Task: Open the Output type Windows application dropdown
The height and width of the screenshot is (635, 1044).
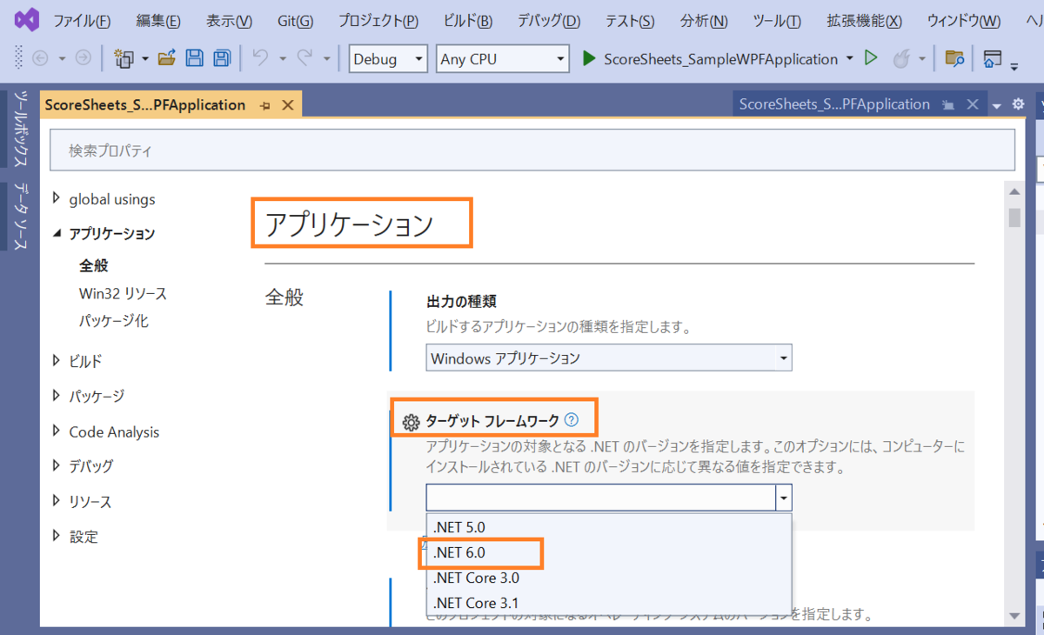Action: [x=609, y=358]
